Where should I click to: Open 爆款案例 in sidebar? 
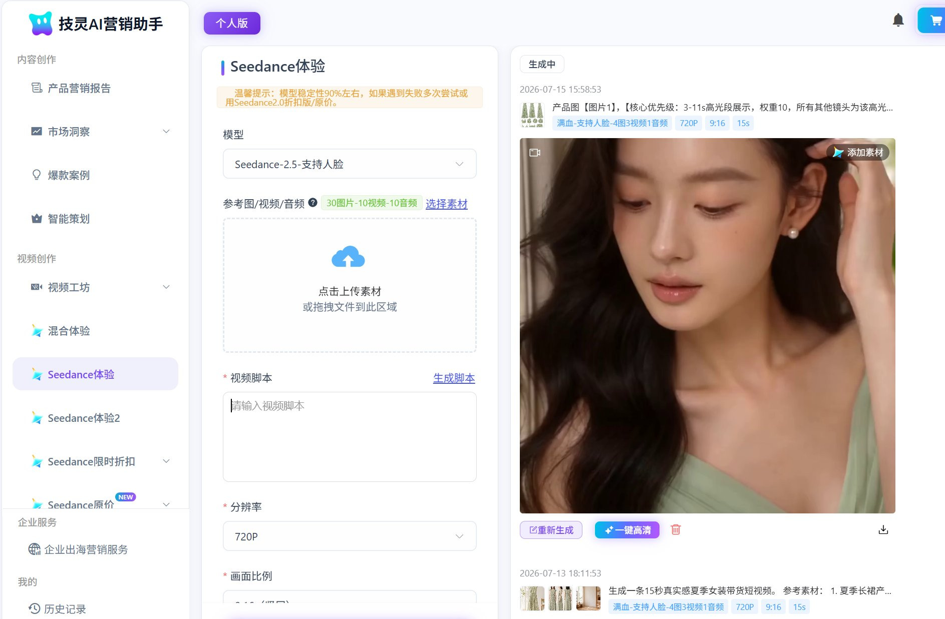95,175
